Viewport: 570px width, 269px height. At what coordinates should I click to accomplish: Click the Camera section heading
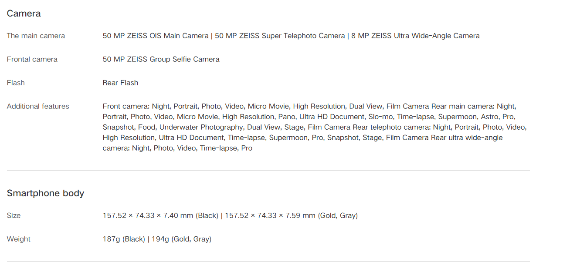[x=24, y=13]
